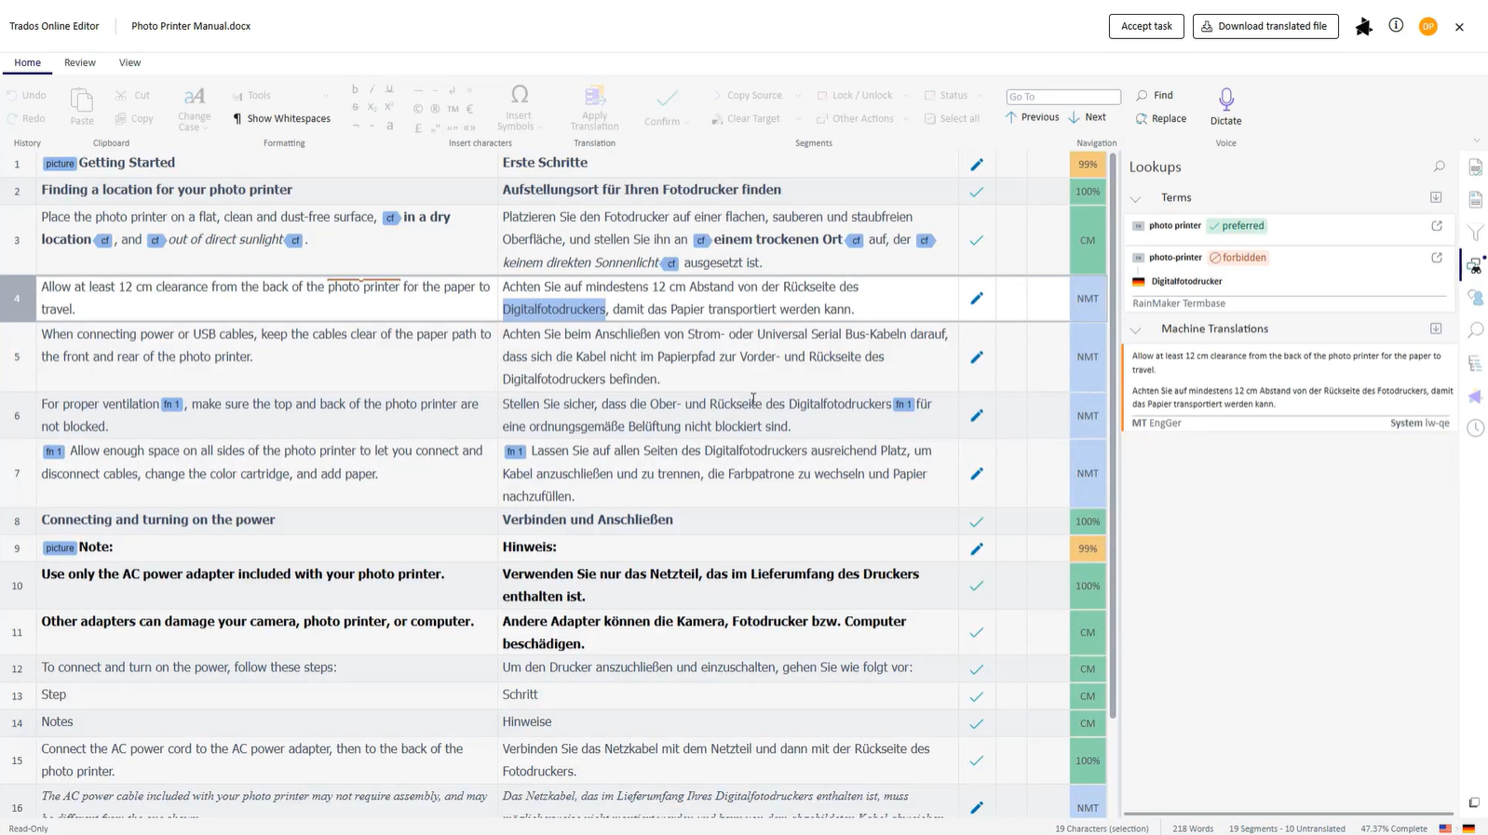
Task: Click the Select all segments icon
Action: click(x=929, y=118)
